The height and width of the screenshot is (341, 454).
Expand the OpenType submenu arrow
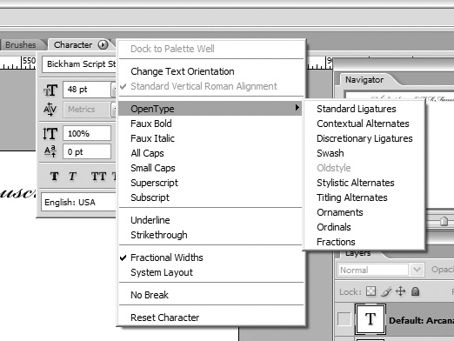click(297, 108)
